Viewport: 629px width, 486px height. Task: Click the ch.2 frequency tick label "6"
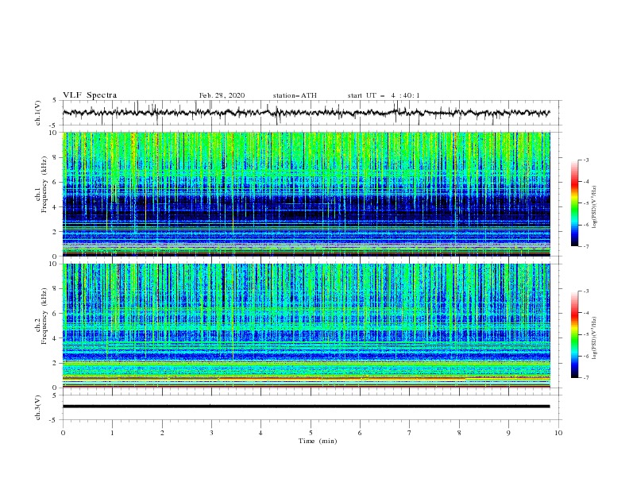[x=56, y=314]
